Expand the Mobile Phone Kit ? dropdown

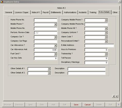pyautogui.click(x=106, y=29)
